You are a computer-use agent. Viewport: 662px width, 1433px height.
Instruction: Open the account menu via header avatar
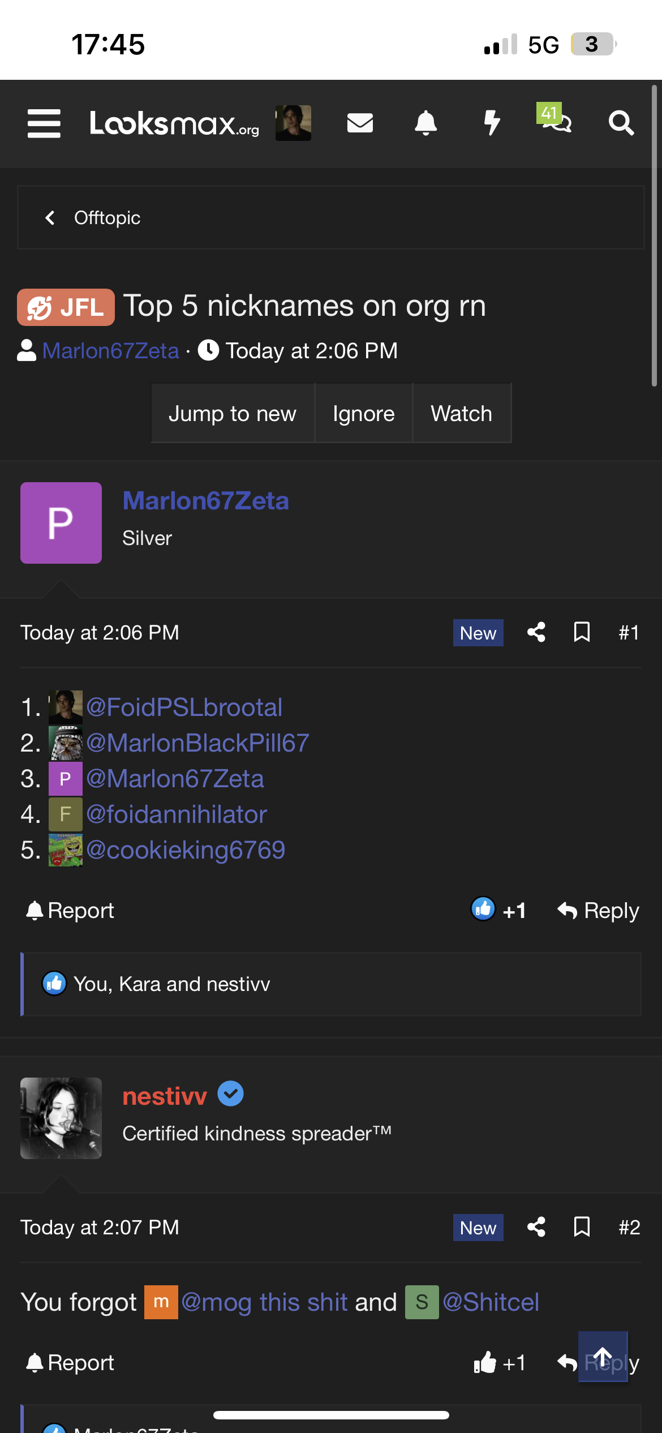tap(293, 123)
